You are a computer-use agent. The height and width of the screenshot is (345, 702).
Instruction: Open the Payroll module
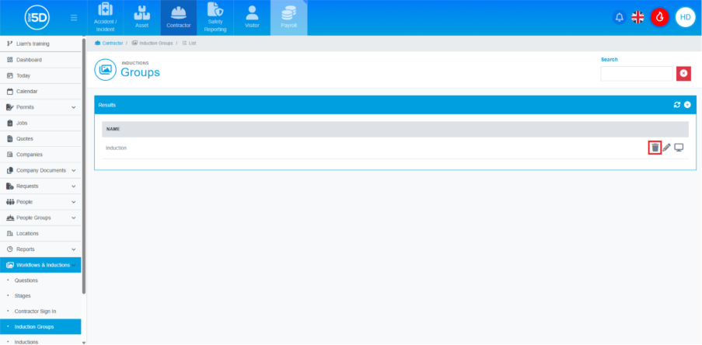pyautogui.click(x=288, y=18)
